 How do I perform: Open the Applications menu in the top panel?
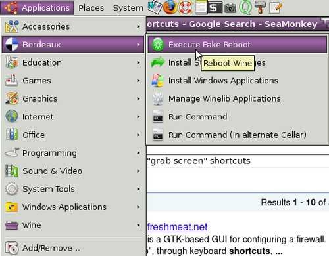pyautogui.click(x=37, y=8)
